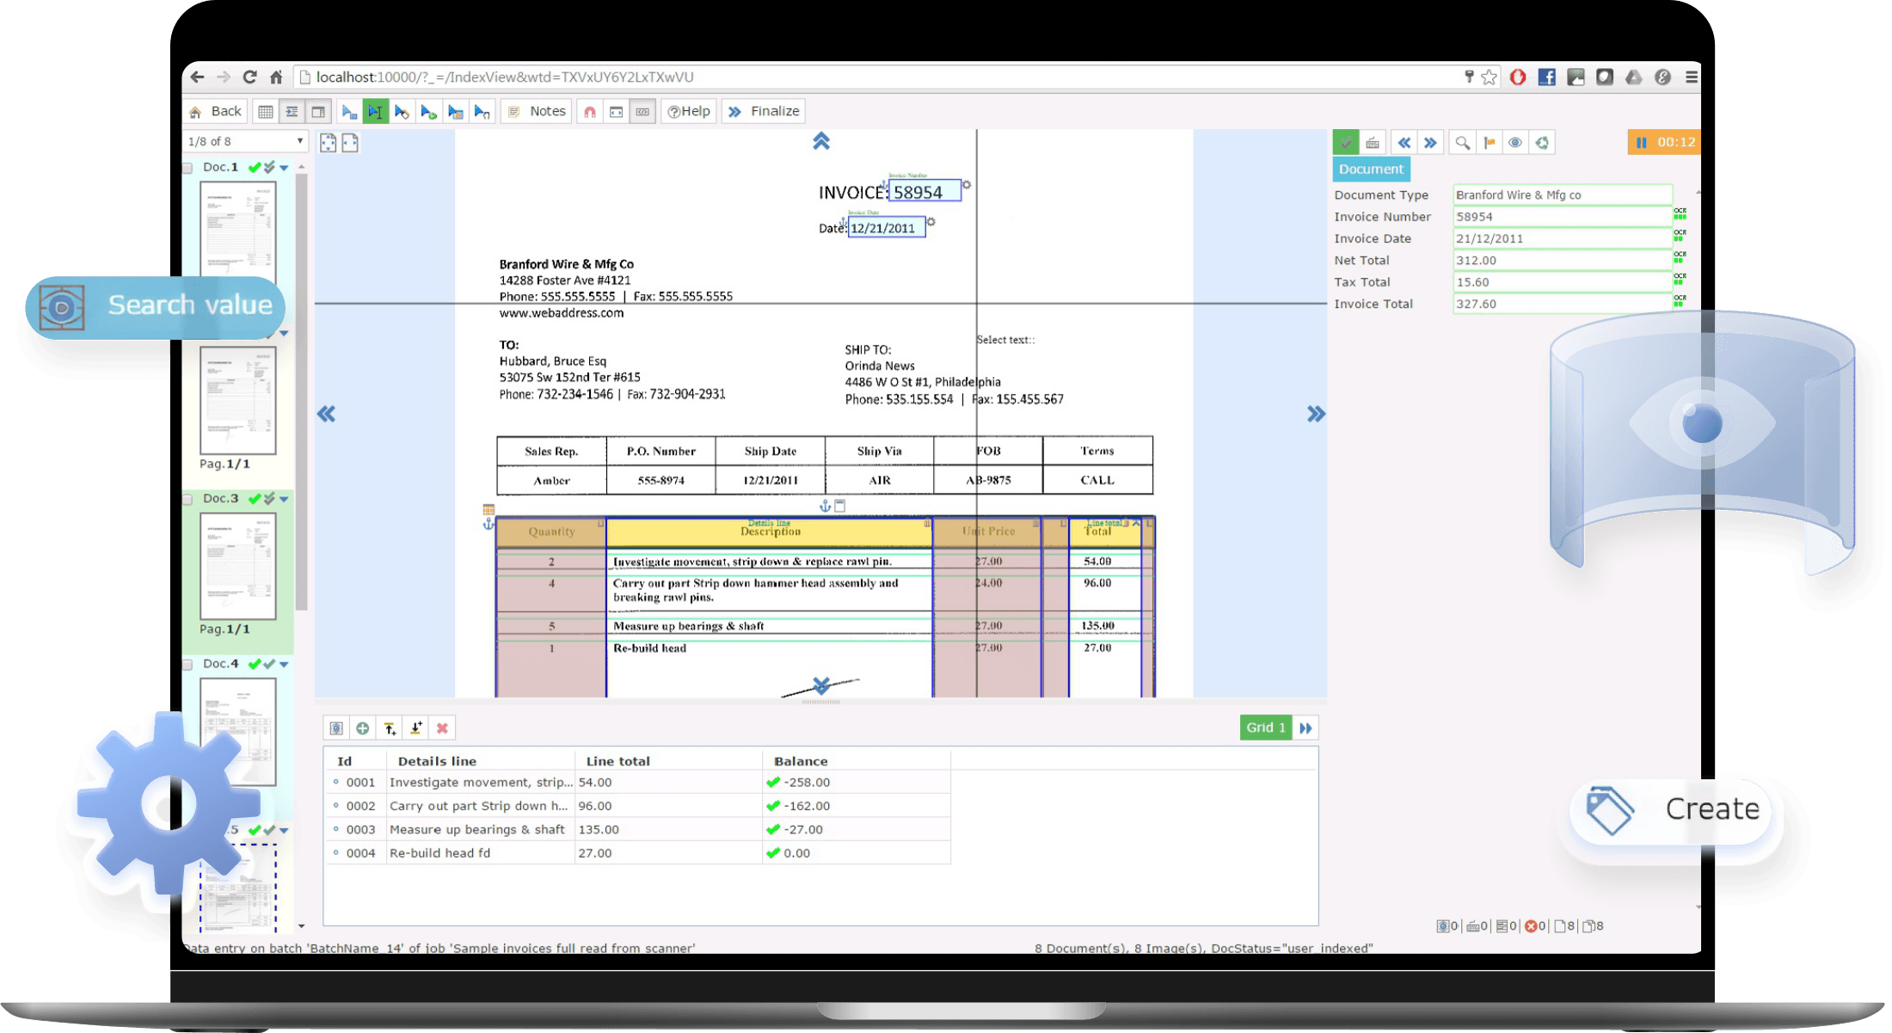Expand the Doc.1 dropdown arrow
The height and width of the screenshot is (1033, 1892).
284,169
